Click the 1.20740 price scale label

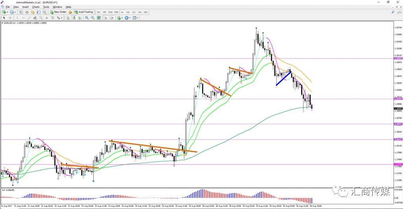coord(398,27)
